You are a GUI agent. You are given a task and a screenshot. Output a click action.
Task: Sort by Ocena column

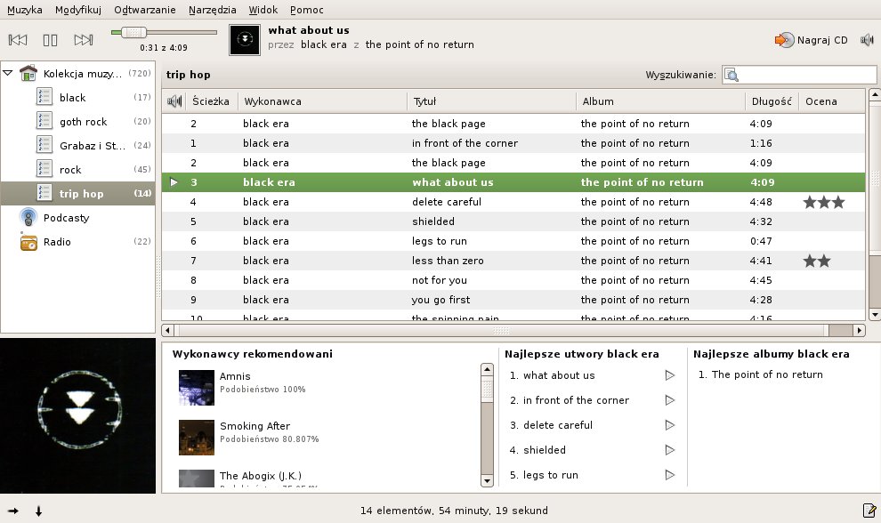[832, 101]
